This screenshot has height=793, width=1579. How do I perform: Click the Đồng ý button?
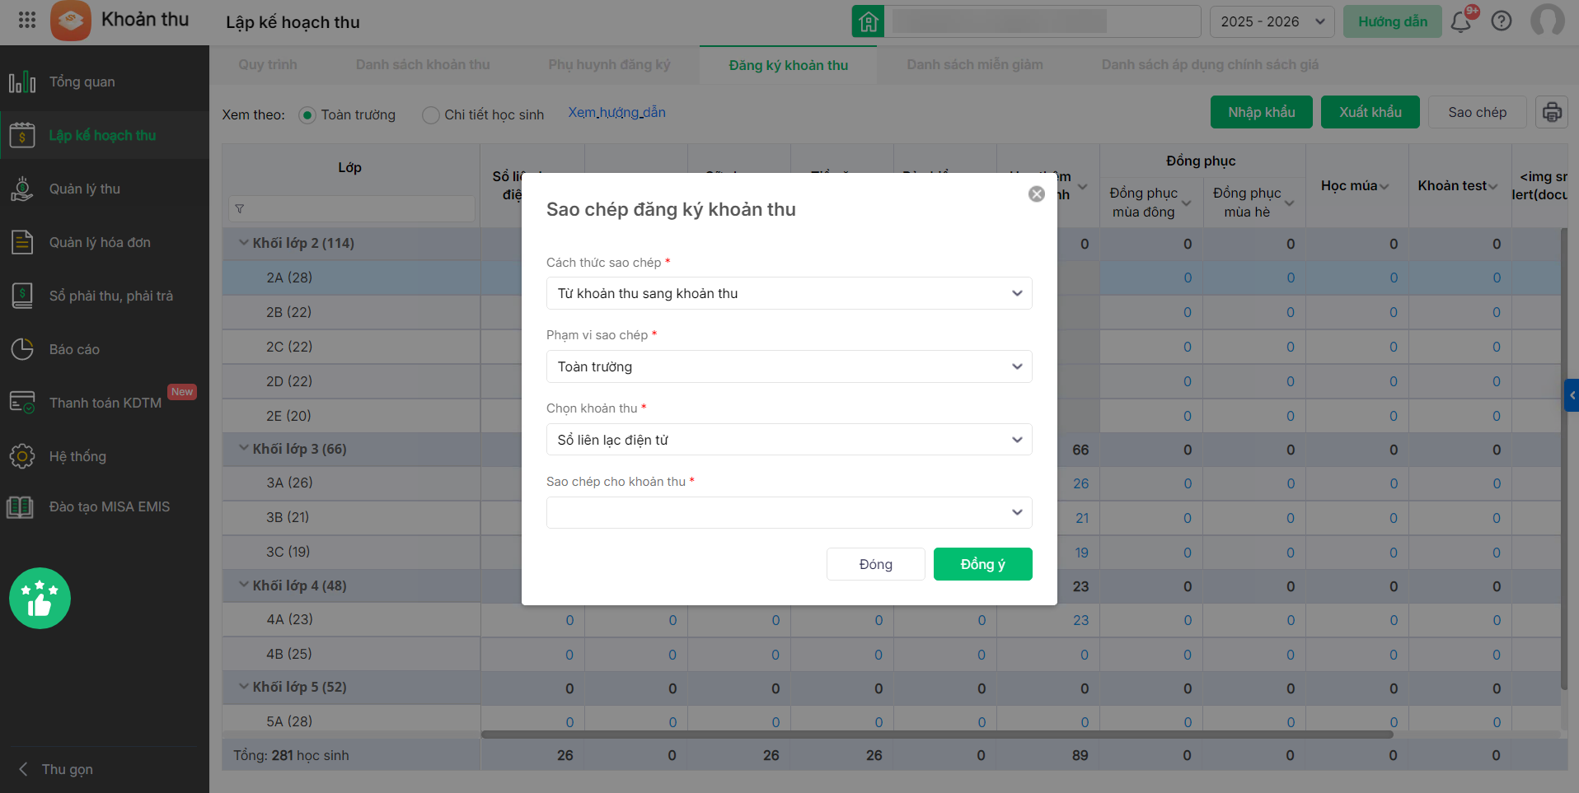click(982, 564)
